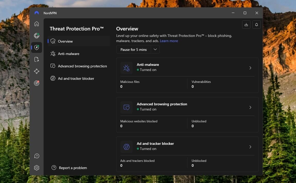Select Advanced browsing protection in the left menu
This screenshot has height=183, width=296.
(x=79, y=66)
